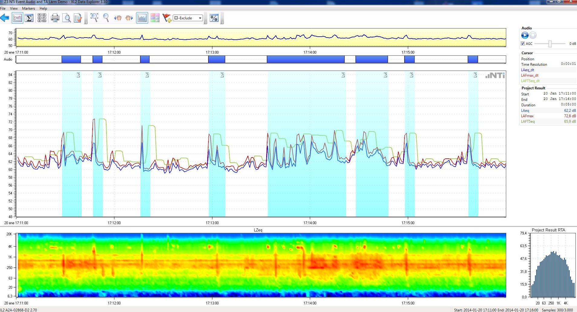The image size is (577, 312).
Task: Click the XL2 A2A-02868-D2 2.70 status text
Action: (x=18, y=310)
